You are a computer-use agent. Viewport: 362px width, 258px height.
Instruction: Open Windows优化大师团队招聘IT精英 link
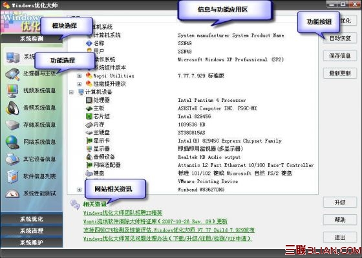[x=123, y=213]
